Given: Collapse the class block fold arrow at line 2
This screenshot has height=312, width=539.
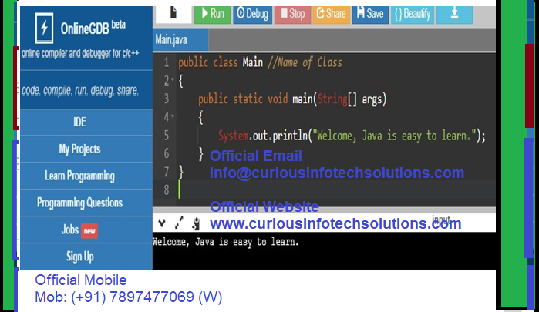Looking at the screenshot, I should (173, 79).
